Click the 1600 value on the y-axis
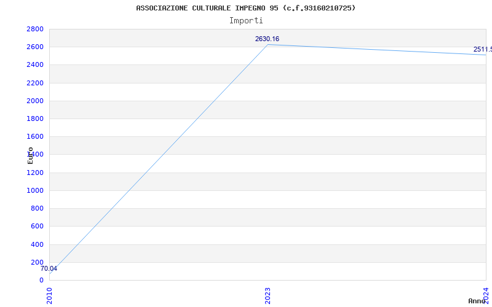This screenshot has height=307, width=492. pos(35,136)
